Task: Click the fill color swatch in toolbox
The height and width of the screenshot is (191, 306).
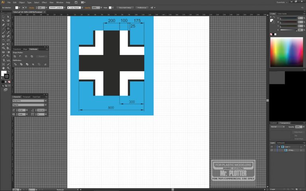Action: pos(4,74)
